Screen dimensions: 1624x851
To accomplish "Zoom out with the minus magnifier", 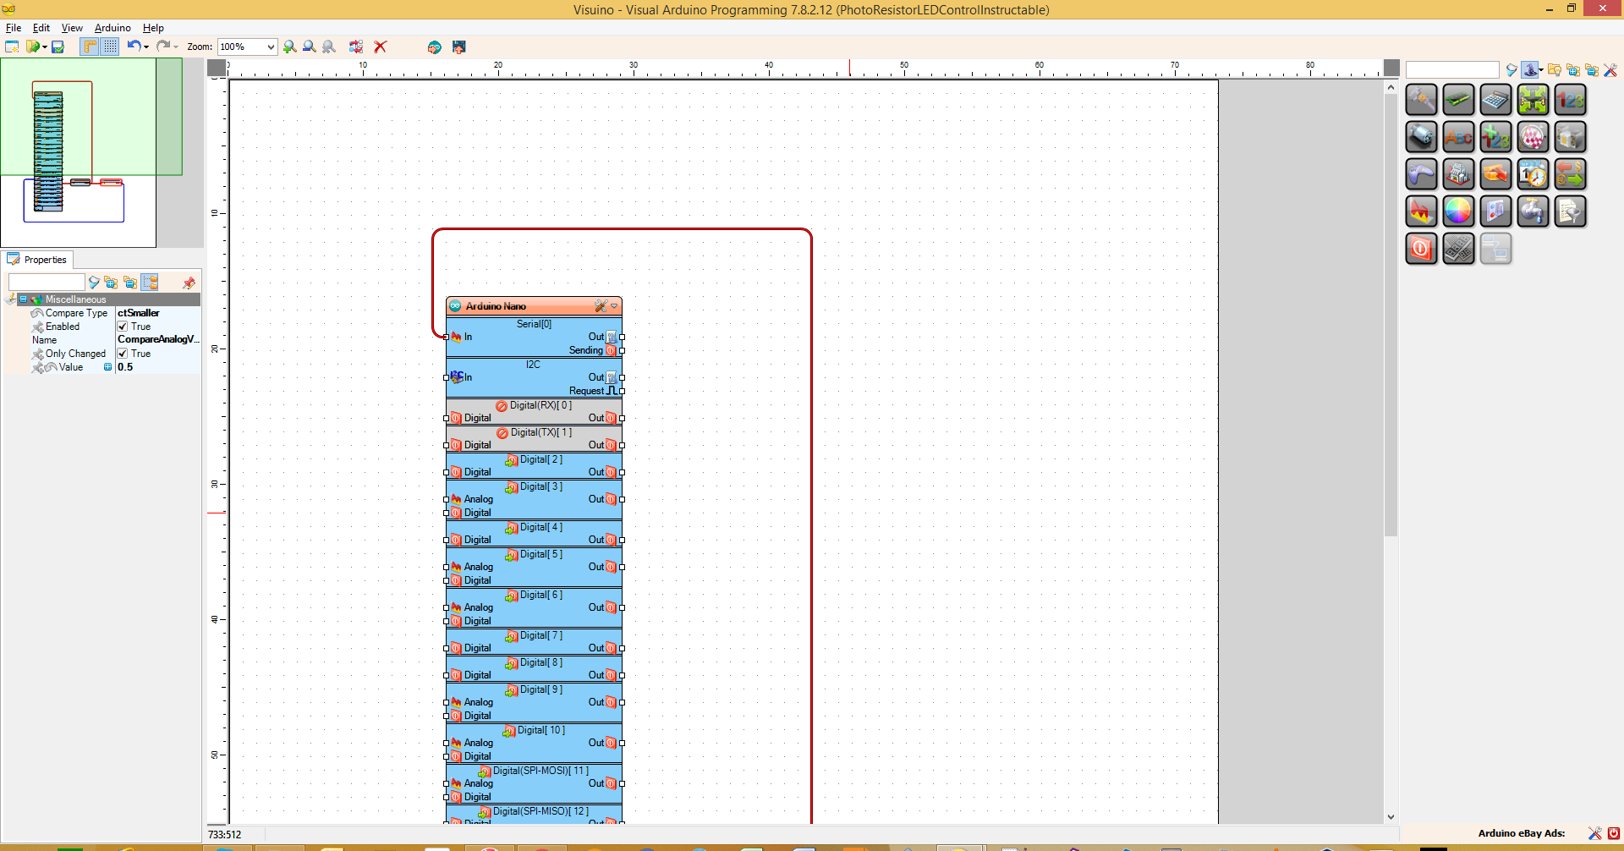I will tap(310, 47).
